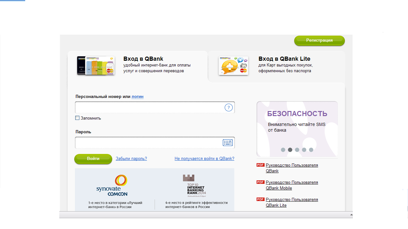The width and height of the screenshot is (408, 229).
Task: Open Руководство Пользователя QBank Mobile link
Action: point(292,185)
